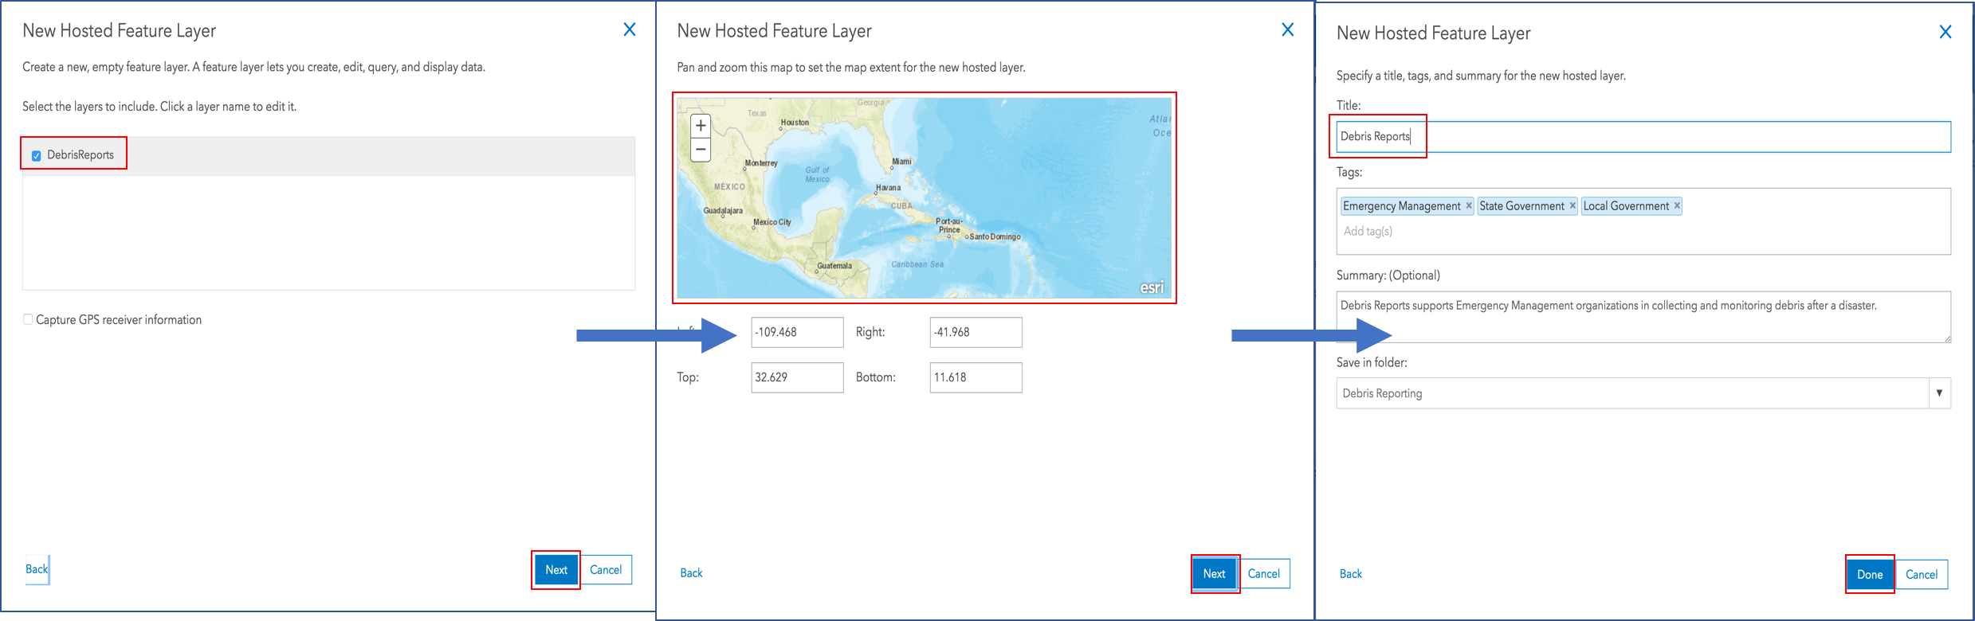Close the map extent dialog
This screenshot has height=621, width=1975.
pyautogui.click(x=1288, y=29)
